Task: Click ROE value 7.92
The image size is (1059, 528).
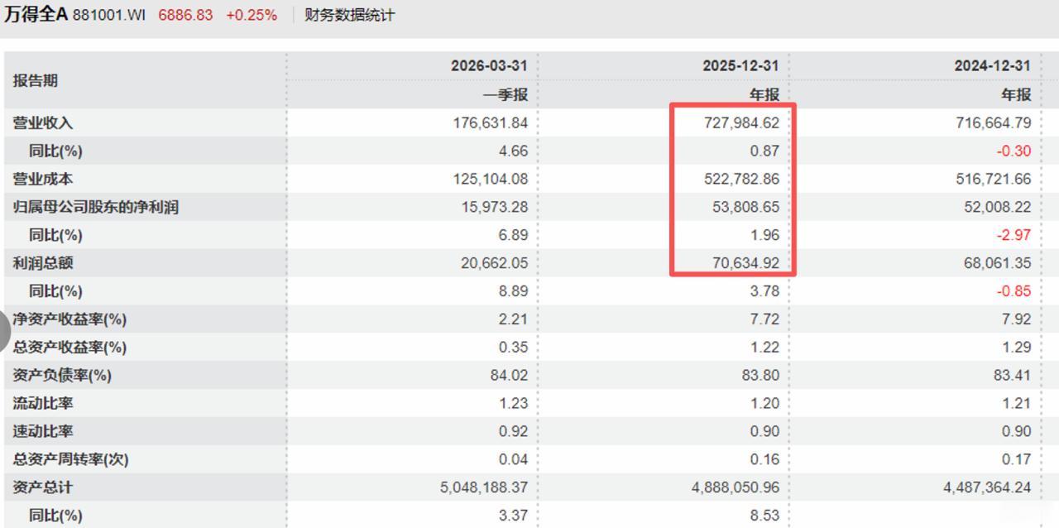Action: click(x=1017, y=319)
